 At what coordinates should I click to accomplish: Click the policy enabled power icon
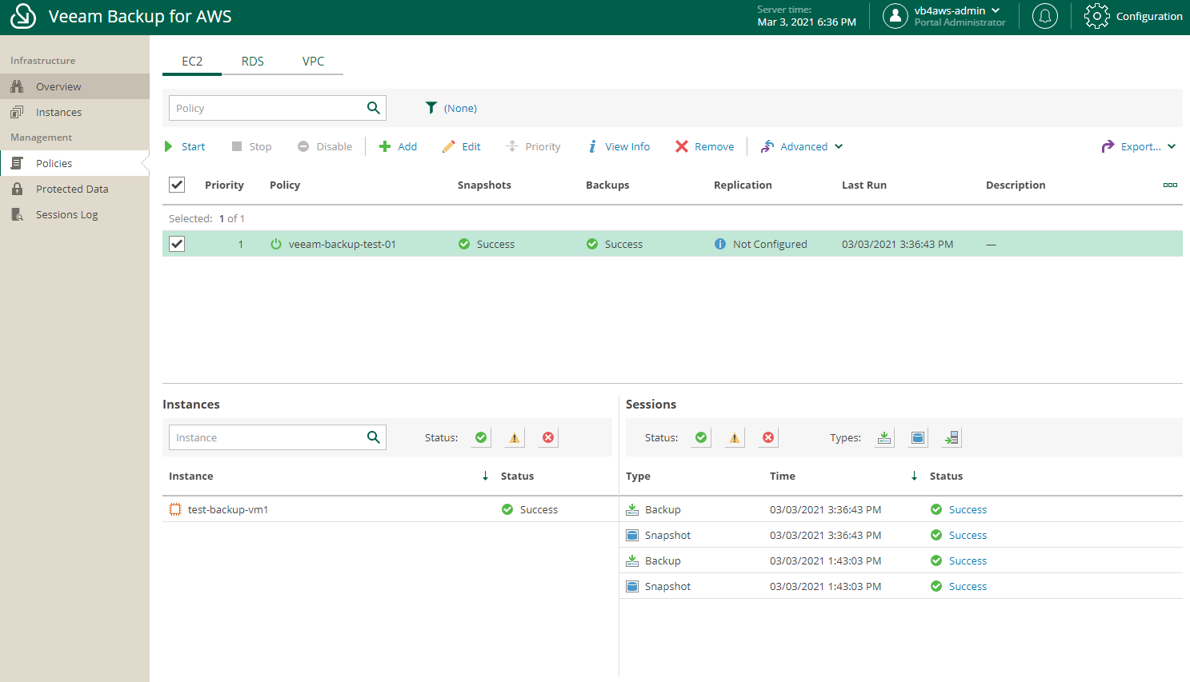click(276, 244)
